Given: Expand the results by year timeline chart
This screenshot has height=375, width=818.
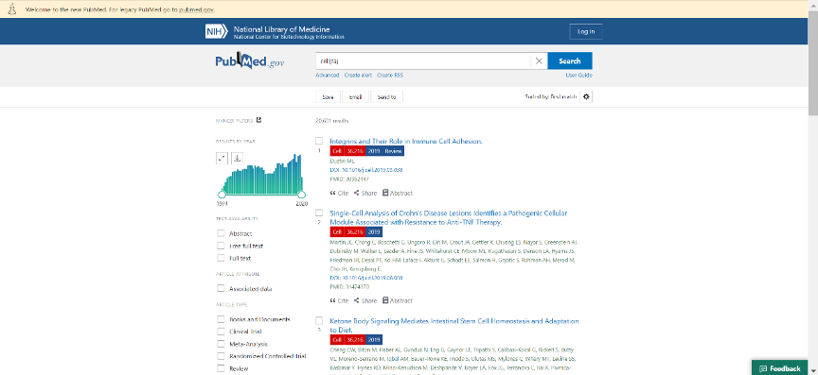Looking at the screenshot, I should click(222, 159).
